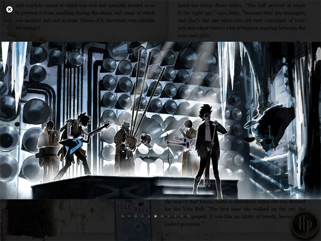321x241 pixels.
Task: Open the HP logo menu button
Action: [305, 224]
